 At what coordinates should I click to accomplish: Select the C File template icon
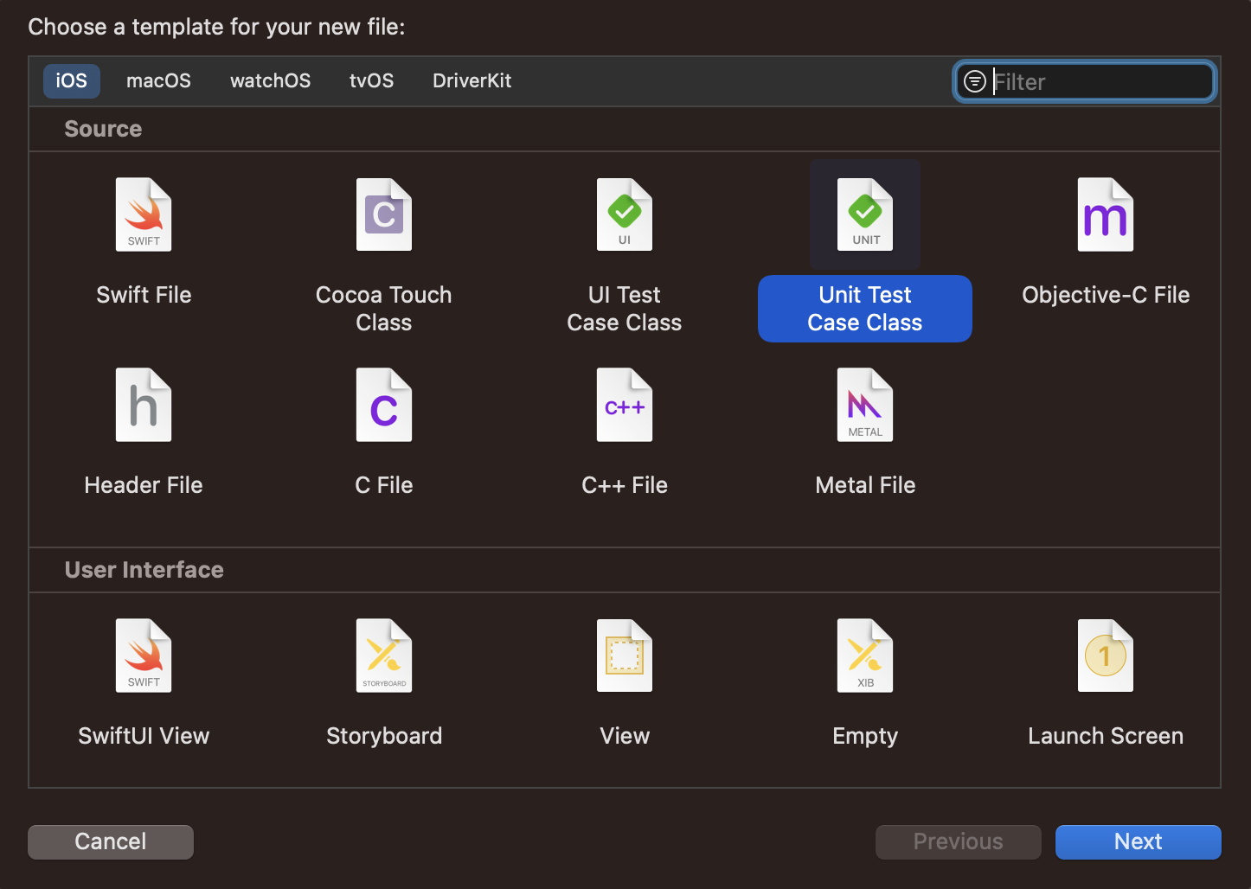pyautogui.click(x=383, y=405)
